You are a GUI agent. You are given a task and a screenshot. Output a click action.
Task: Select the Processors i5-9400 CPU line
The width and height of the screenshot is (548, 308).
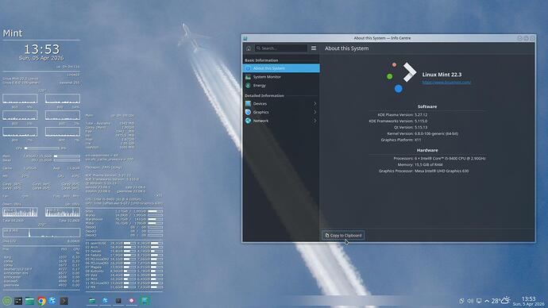click(x=439, y=158)
